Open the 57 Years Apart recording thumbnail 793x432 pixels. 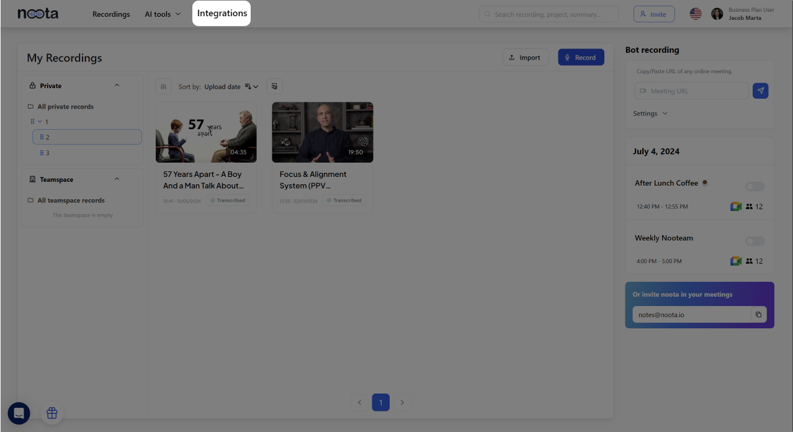click(206, 132)
